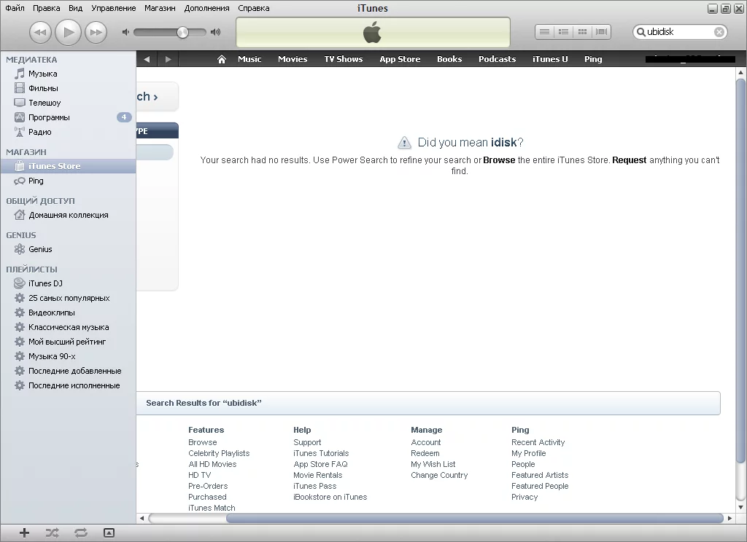This screenshot has height=542, width=747.
Task: Open the Вид menu
Action: (x=75, y=8)
